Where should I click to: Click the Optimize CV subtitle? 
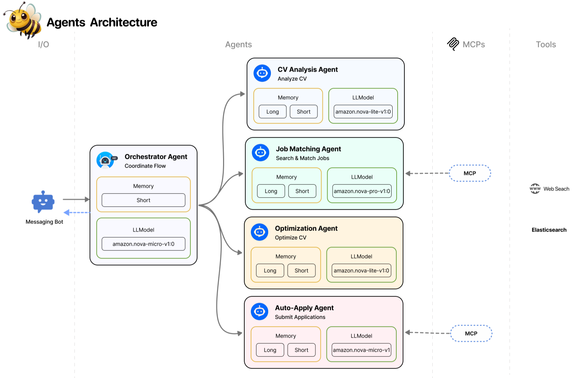click(290, 238)
